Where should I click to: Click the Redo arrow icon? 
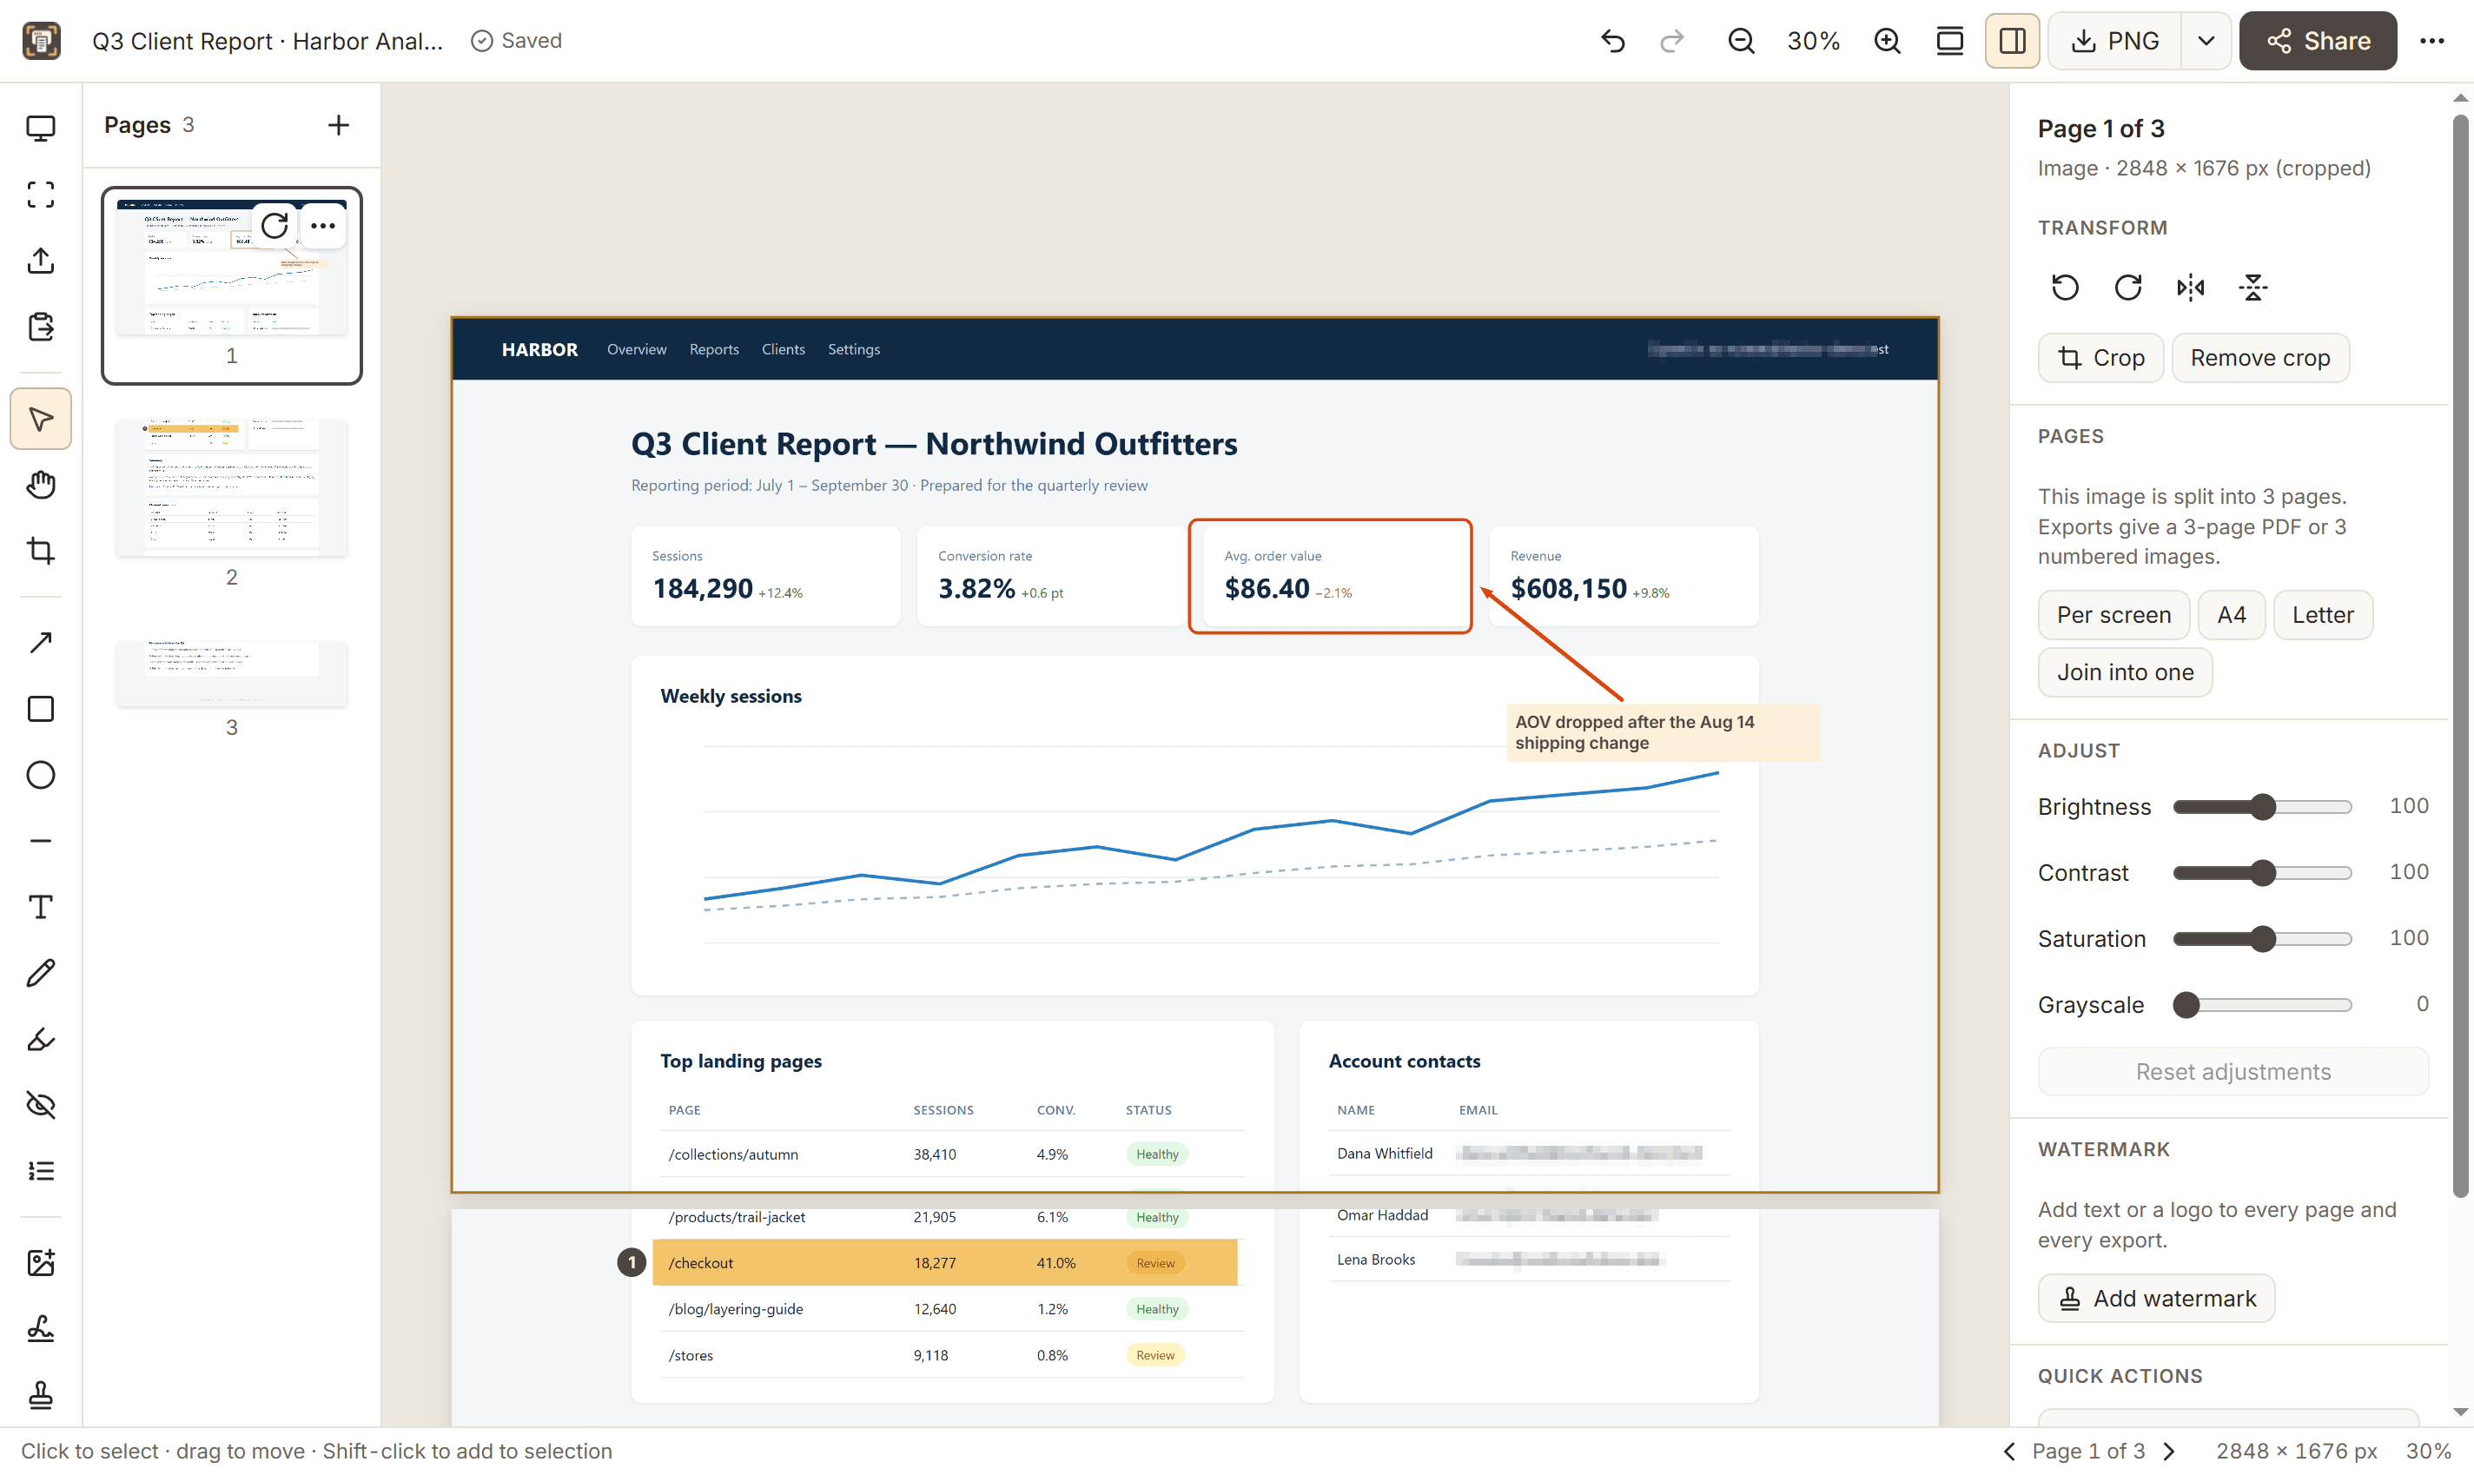coord(1673,41)
